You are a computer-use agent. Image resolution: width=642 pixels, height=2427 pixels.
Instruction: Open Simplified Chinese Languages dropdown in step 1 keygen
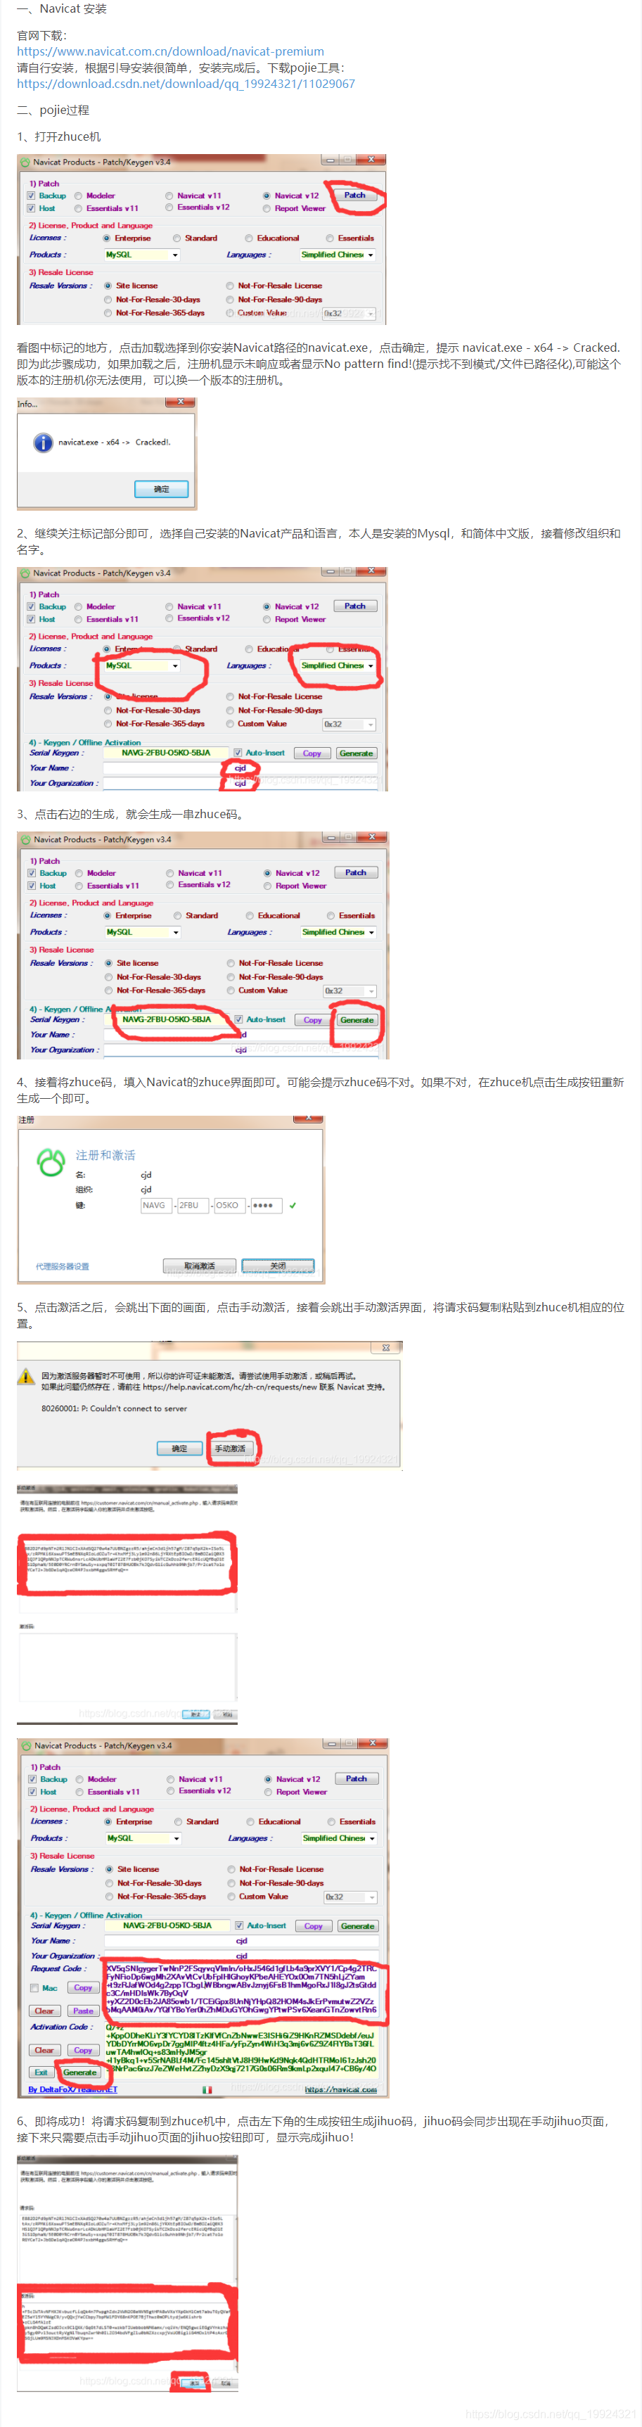tap(338, 255)
